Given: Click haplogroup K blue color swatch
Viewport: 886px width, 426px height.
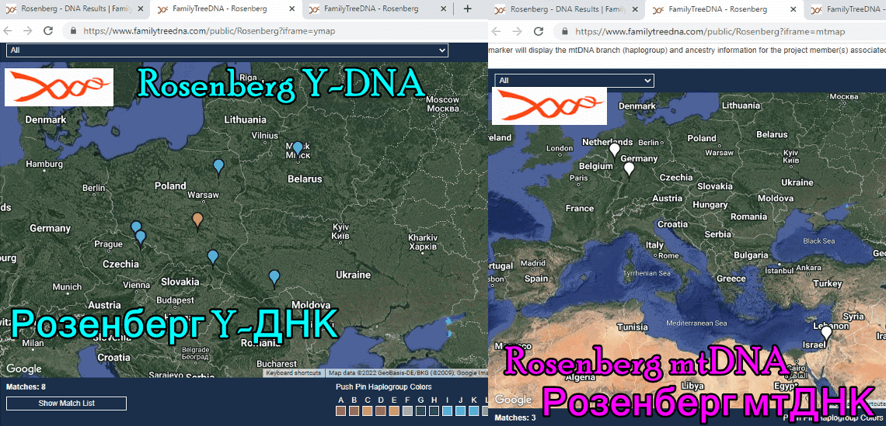Looking at the screenshot, I should 473,411.
